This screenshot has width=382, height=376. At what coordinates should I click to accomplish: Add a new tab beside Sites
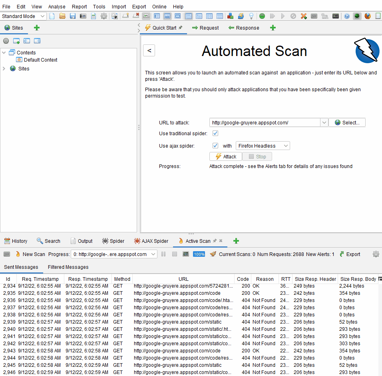coord(37,28)
